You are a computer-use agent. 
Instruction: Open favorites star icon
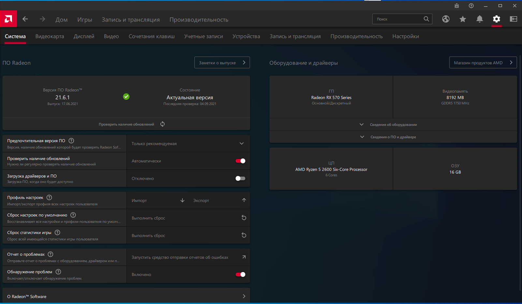pyautogui.click(x=463, y=19)
